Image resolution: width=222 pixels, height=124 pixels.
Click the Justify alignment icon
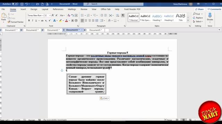pyautogui.click(x=93, y=21)
